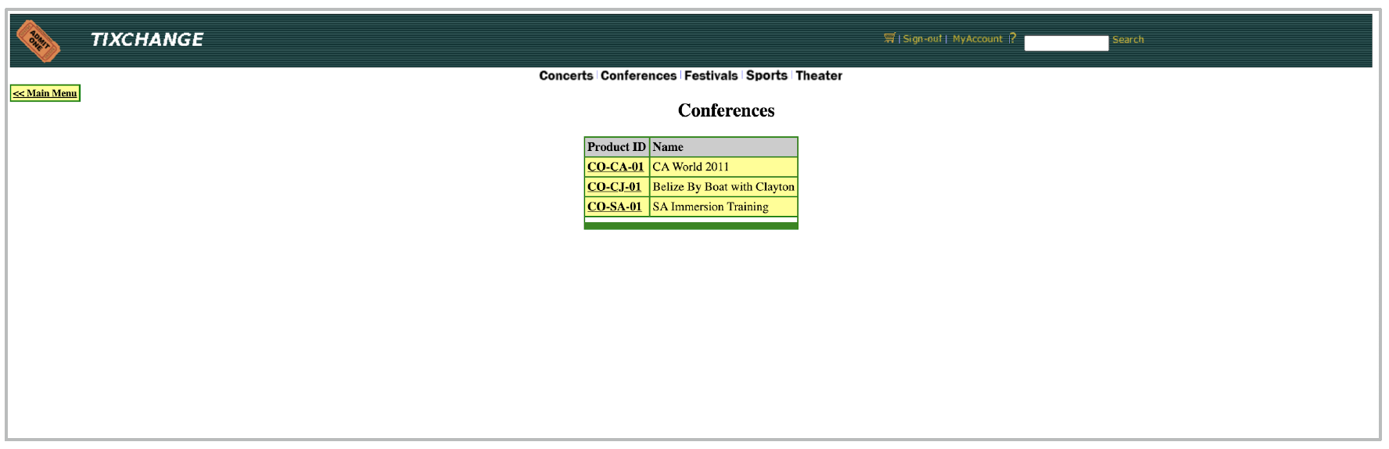Go back via << Main Menu button
Viewport: 1389px width, 449px height.
pyautogui.click(x=45, y=93)
